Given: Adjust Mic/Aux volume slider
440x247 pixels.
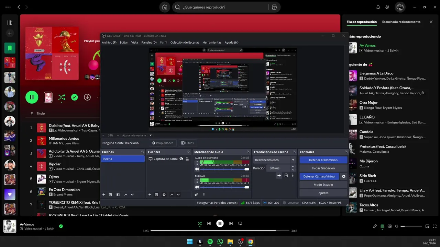Looking at the screenshot, I should point(224,187).
